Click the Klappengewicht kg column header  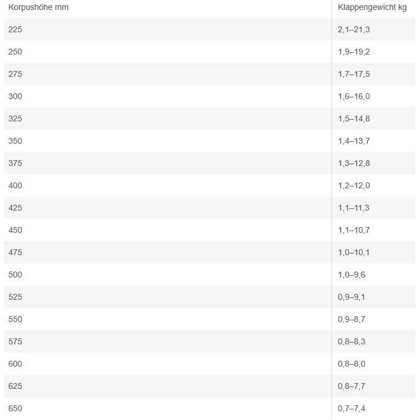[372, 7]
